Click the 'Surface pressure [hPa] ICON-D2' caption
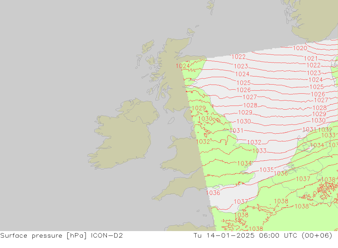 click(62, 235)
